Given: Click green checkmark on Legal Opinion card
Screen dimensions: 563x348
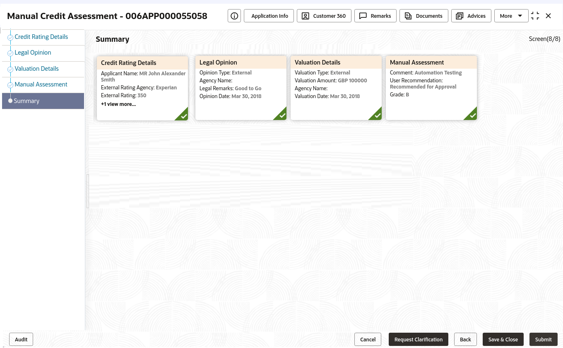Looking at the screenshot, I should [281, 115].
